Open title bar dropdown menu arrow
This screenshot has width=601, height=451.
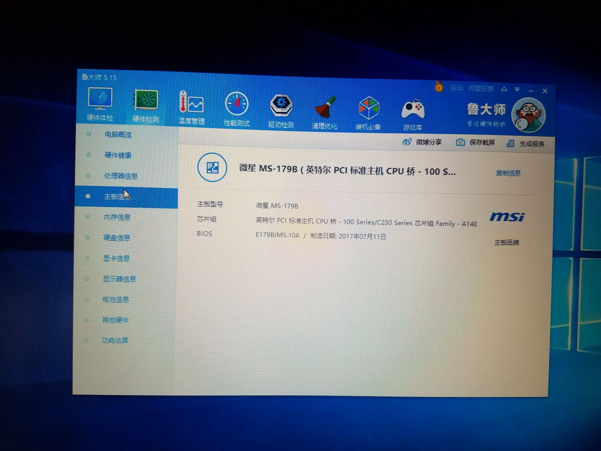pos(517,90)
